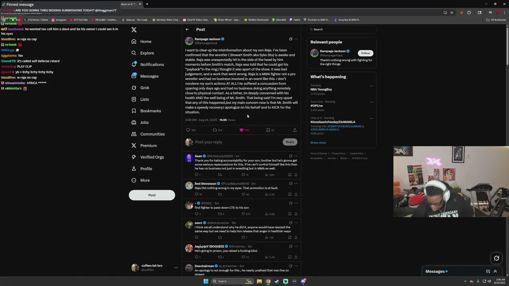Open more options on @destroynectar's reply
The image size is (509, 286).
pyautogui.click(x=296, y=223)
